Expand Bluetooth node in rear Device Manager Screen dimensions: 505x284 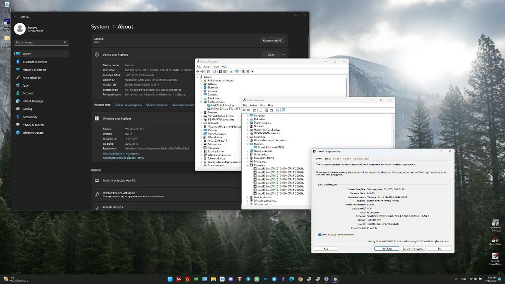pos(201,87)
